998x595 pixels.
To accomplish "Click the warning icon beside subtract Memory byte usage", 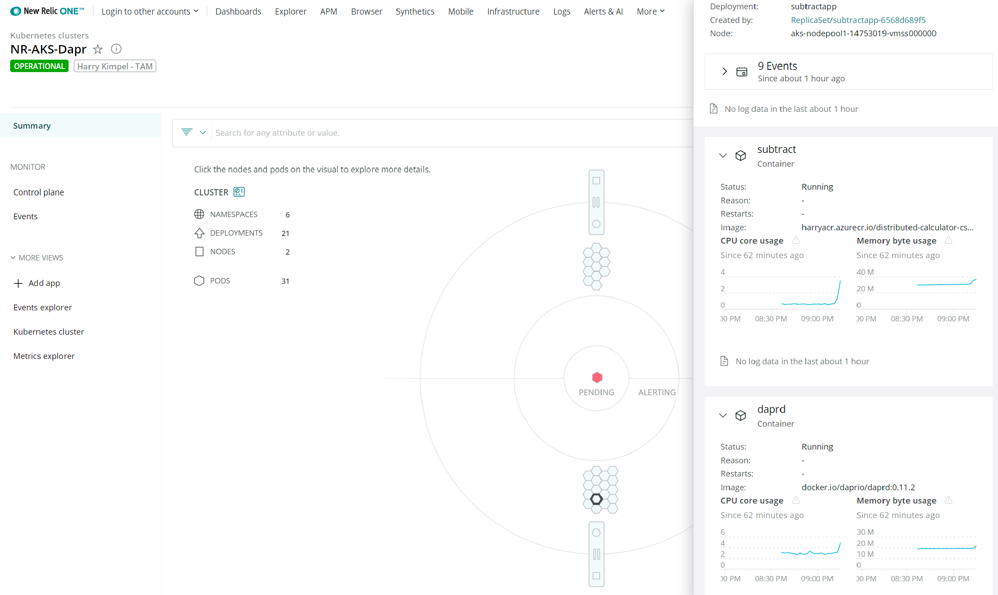I will 948,240.
